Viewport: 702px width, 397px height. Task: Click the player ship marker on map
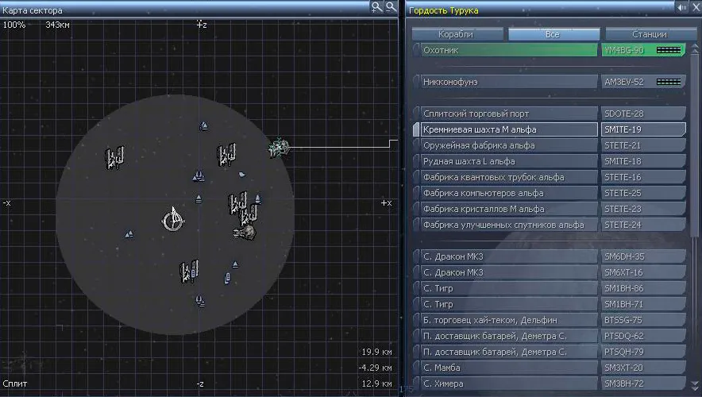pos(172,220)
